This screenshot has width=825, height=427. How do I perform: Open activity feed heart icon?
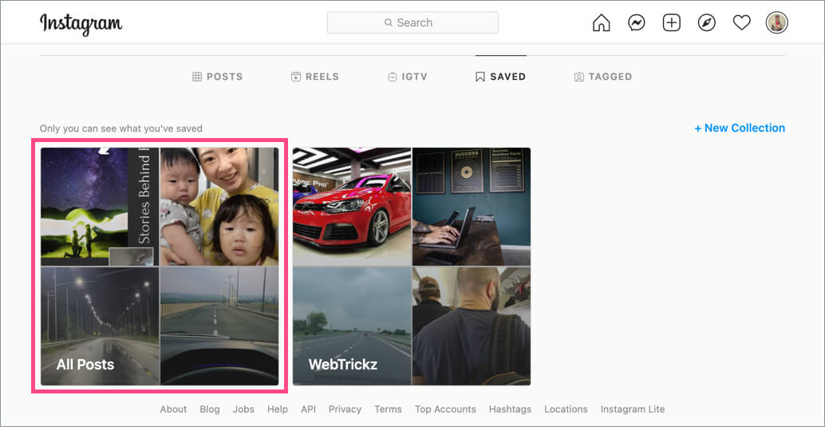coord(742,22)
